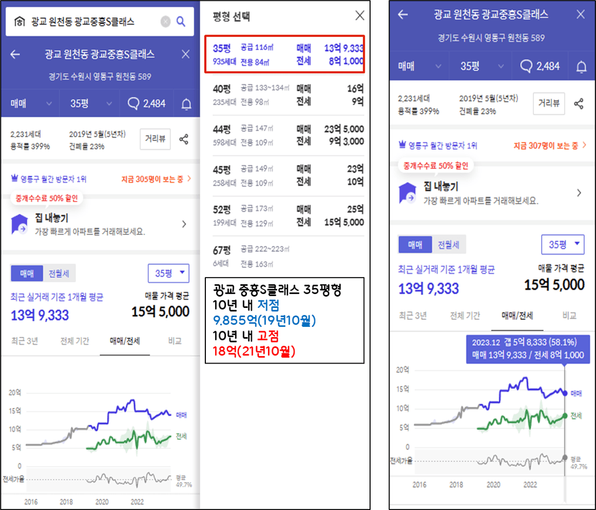This screenshot has height=510, width=596.
Task: Clear the search field with the gray X icon
Action: [x=165, y=22]
